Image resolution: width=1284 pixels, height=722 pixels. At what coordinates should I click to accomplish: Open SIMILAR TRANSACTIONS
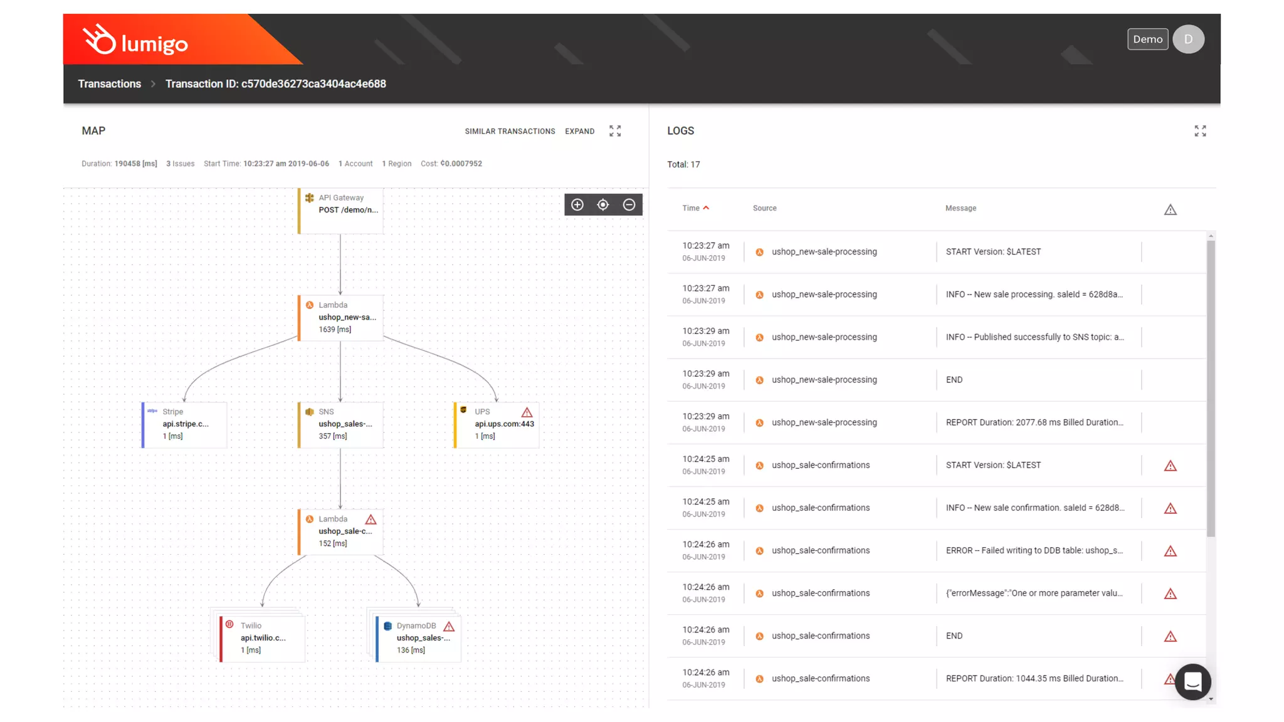pos(510,132)
